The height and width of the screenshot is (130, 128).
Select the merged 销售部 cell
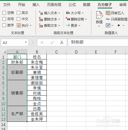point(17,93)
